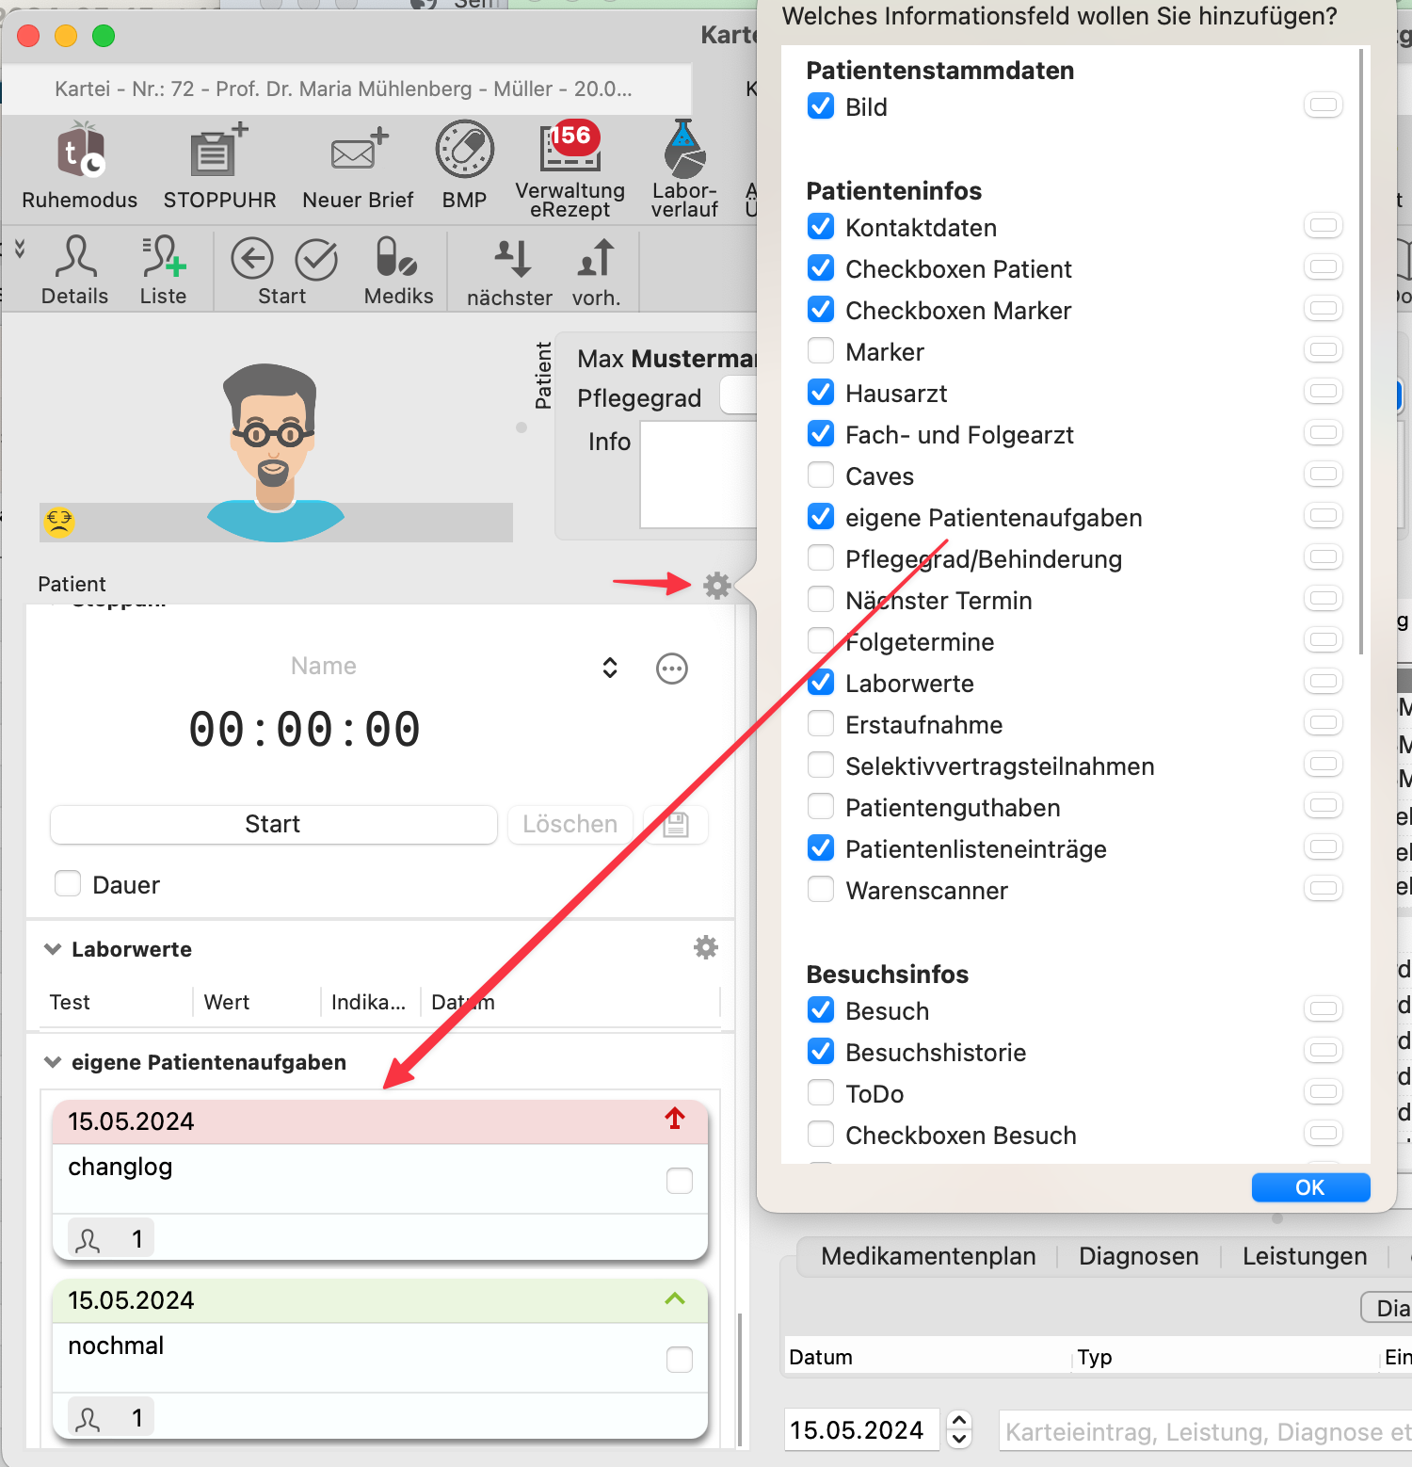The height and width of the screenshot is (1467, 1412).
Task: Mark changlog task as done
Action: 680,1181
